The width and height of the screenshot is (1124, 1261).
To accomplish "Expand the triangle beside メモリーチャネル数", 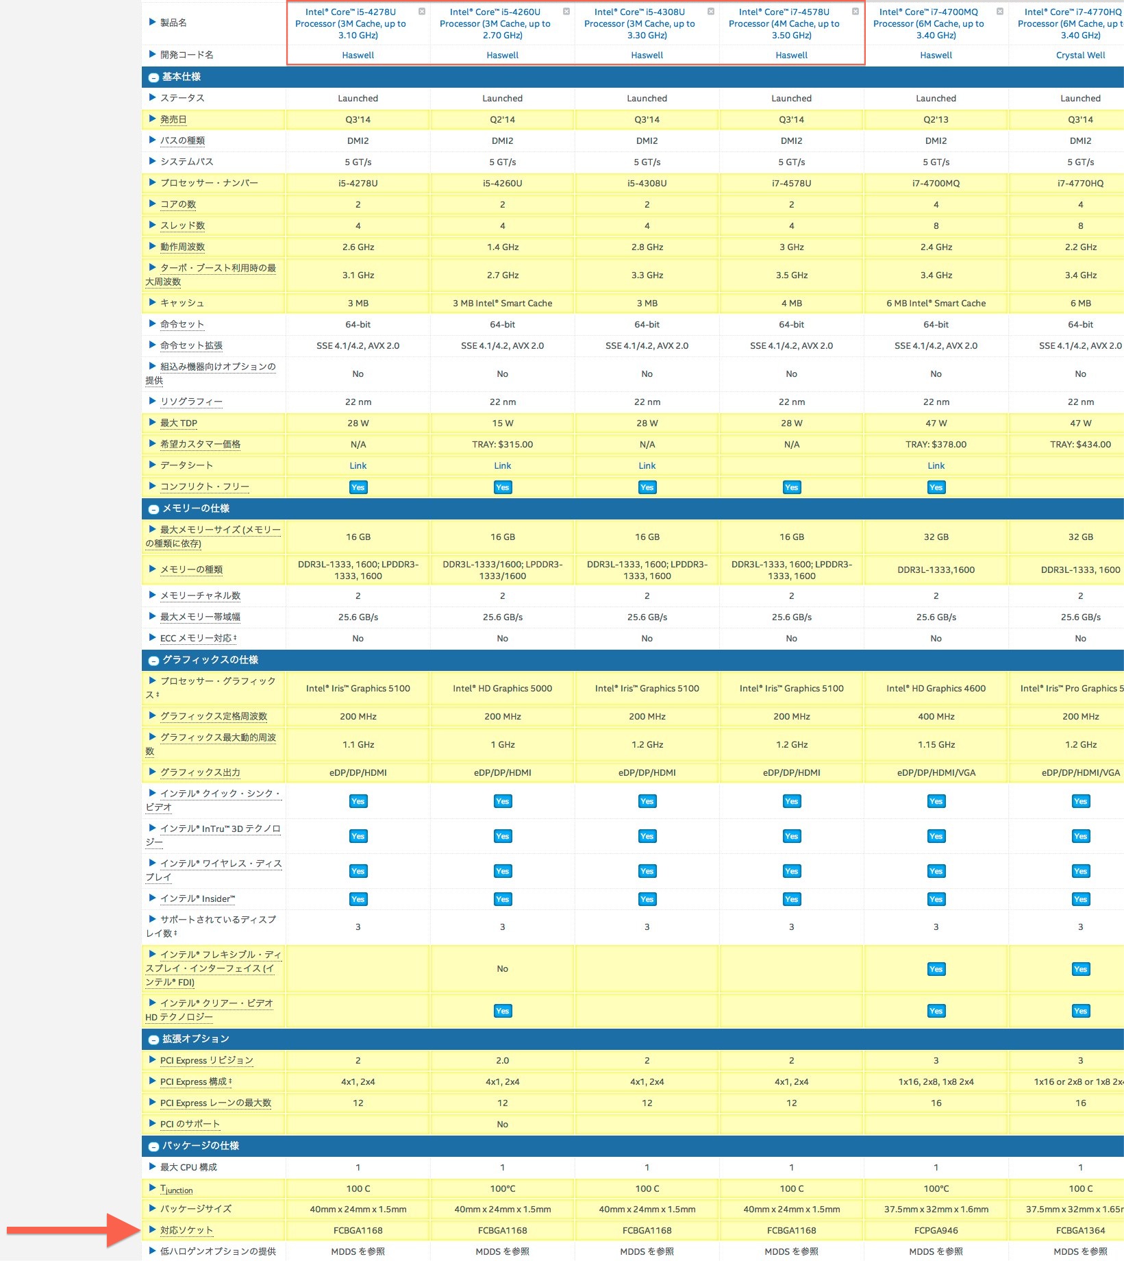I will coord(152,595).
